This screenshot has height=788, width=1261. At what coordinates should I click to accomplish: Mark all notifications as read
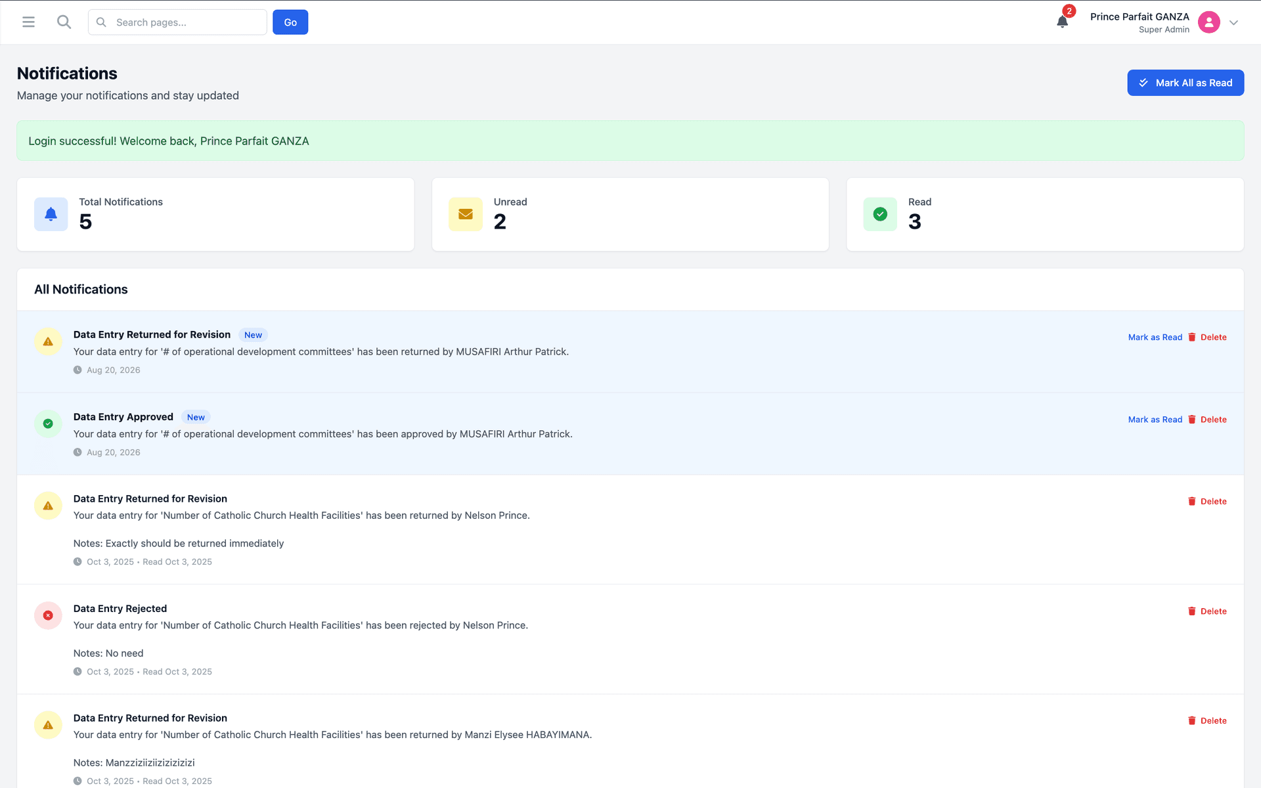tap(1185, 83)
